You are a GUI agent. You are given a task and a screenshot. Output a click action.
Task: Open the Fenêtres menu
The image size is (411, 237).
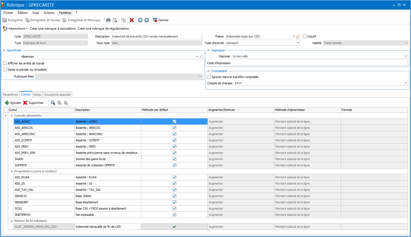(65, 13)
